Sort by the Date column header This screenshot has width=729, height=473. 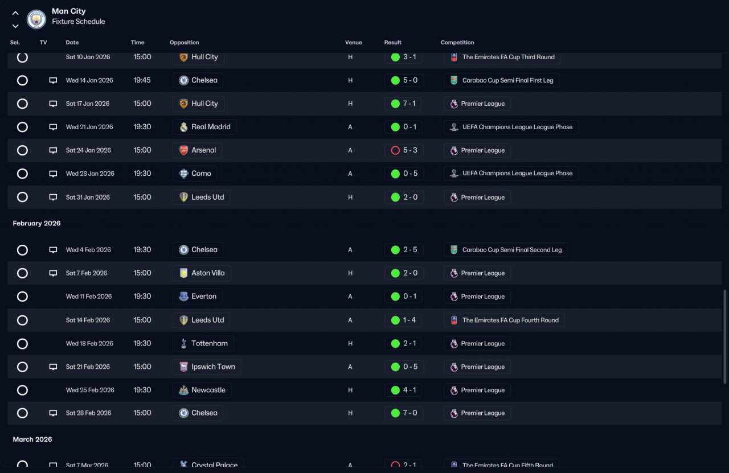pyautogui.click(x=72, y=43)
